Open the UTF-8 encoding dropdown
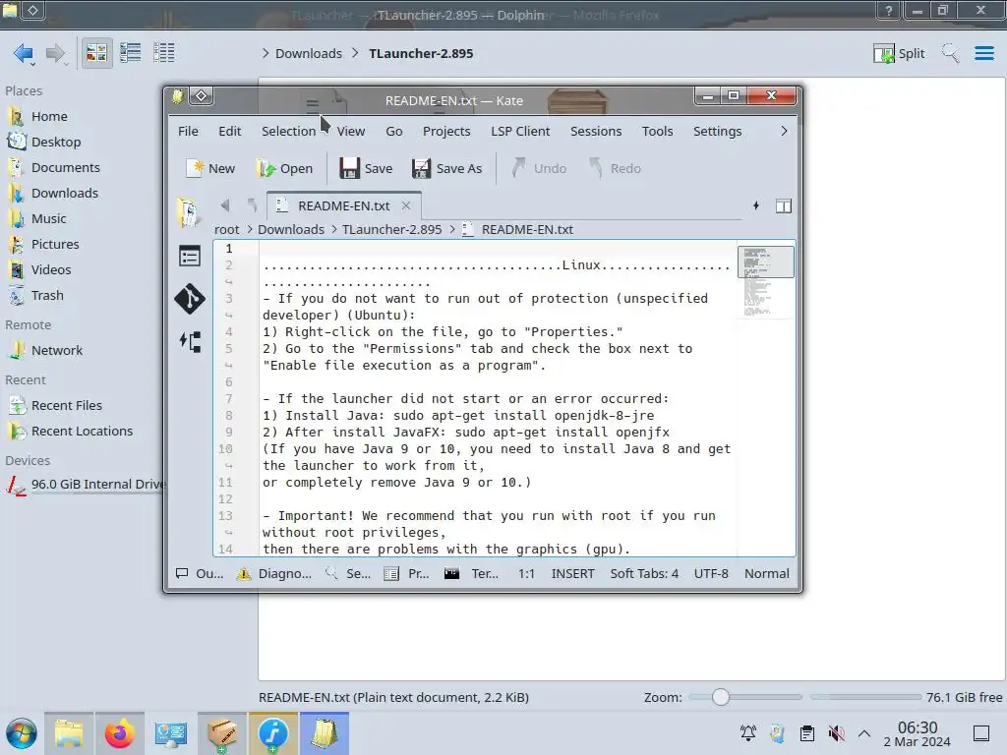Viewport: 1007px width, 755px height. click(711, 573)
